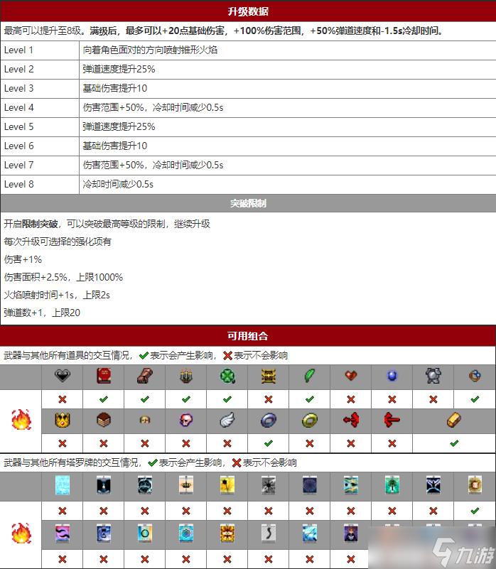496x569 pixels.
Task: Click the '突破限制' gray section header
Action: click(x=248, y=203)
